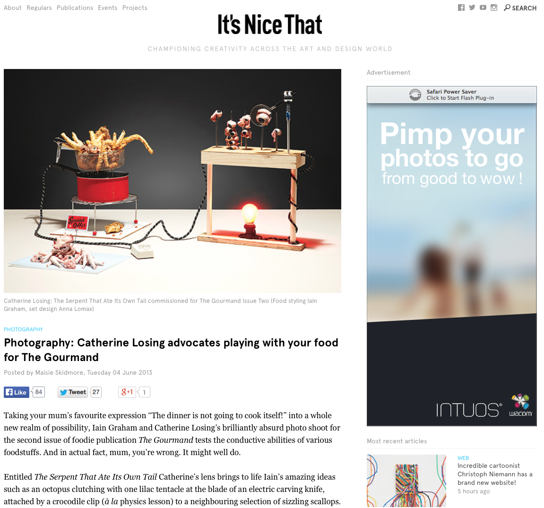Open the Catherine Losing article headline
The width and height of the screenshot is (544, 508).
point(171,350)
